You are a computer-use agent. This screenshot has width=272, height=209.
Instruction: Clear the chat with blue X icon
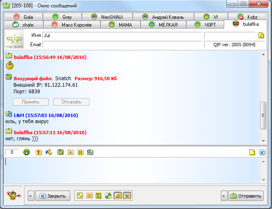tap(262, 153)
